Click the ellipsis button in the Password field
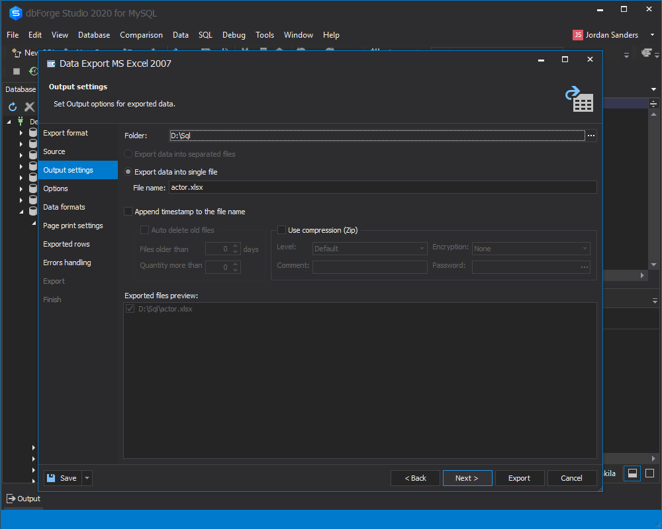662x529 pixels. tap(585, 266)
